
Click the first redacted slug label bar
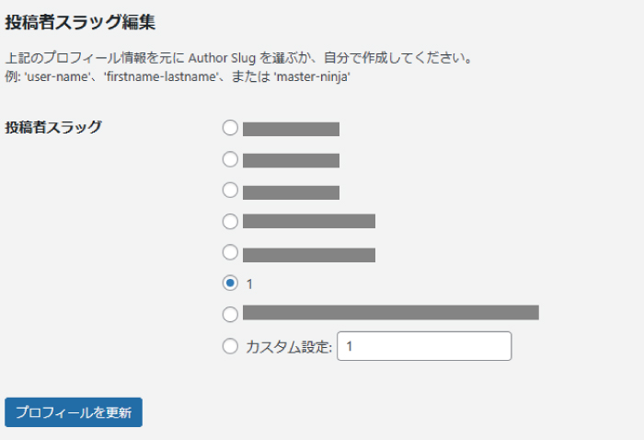coord(291,129)
